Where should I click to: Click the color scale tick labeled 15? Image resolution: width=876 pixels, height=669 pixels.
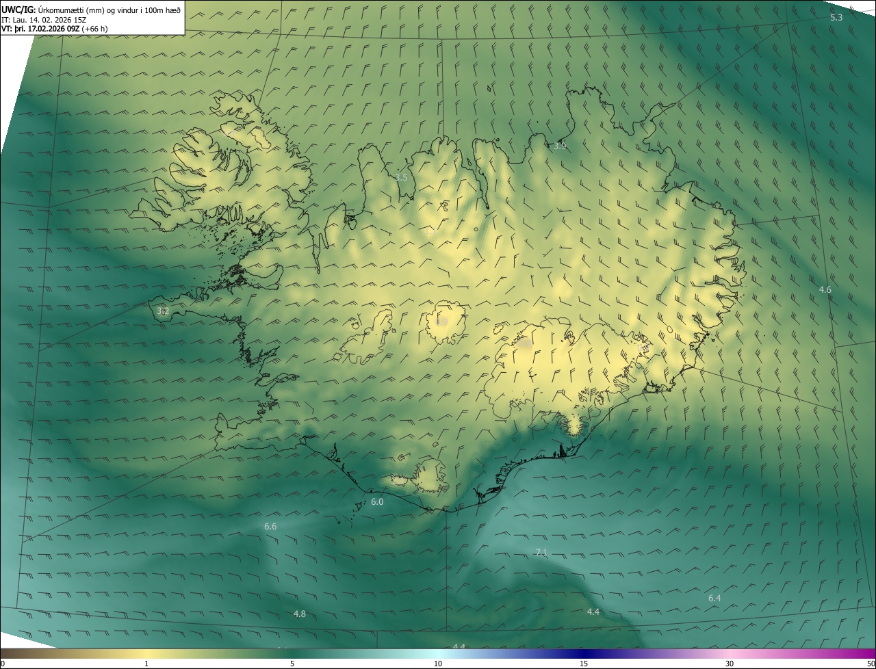[584, 664]
